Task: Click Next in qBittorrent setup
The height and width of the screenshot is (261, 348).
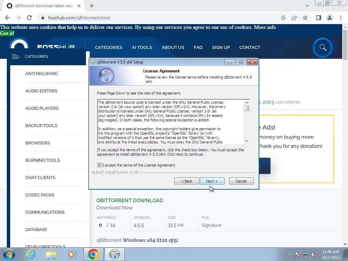Action: click(x=212, y=181)
